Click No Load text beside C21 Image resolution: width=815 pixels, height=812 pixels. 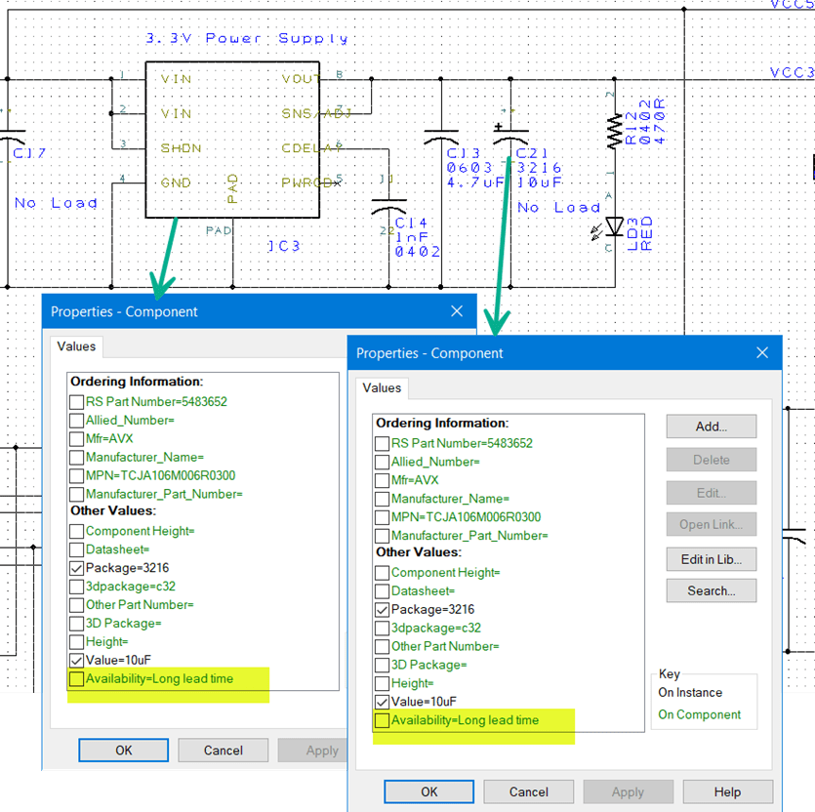[558, 208]
